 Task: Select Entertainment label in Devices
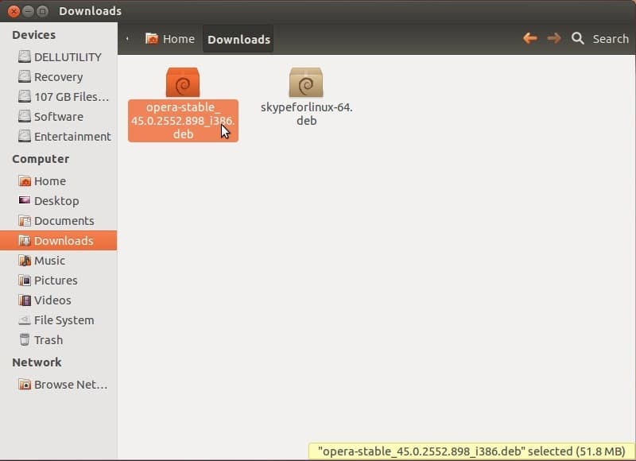[x=72, y=136]
